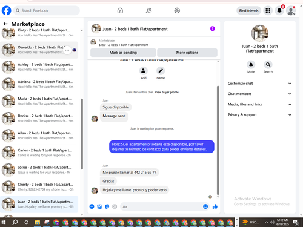The height and width of the screenshot is (227, 303).
Task: Open the Groups icon in top navigation
Action: 177,10
